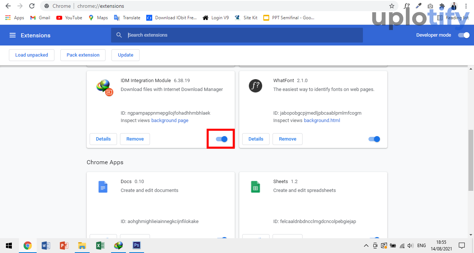
Task: Click the scrollbar down arrow
Action: click(x=471, y=235)
